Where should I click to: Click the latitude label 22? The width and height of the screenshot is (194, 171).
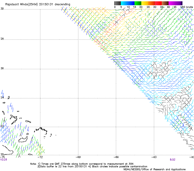(2, 126)
